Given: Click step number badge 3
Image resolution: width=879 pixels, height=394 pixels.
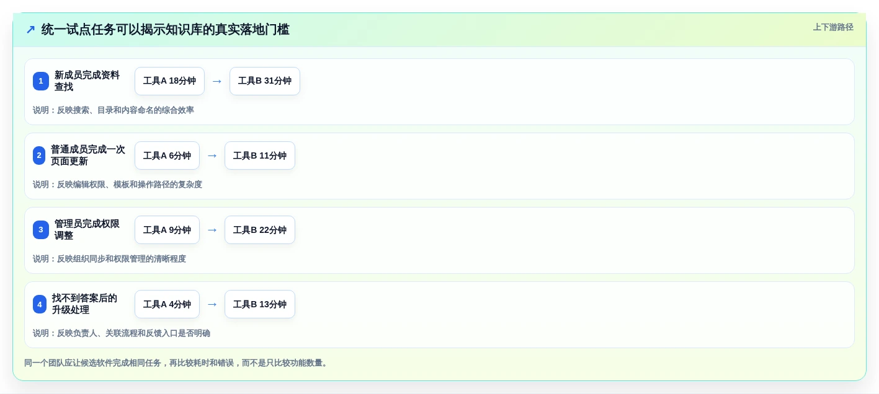Looking at the screenshot, I should (41, 230).
